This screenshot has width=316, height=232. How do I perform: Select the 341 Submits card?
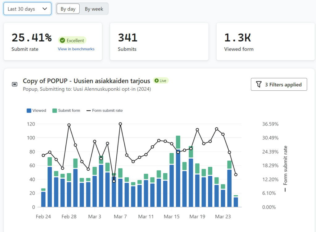(159, 41)
